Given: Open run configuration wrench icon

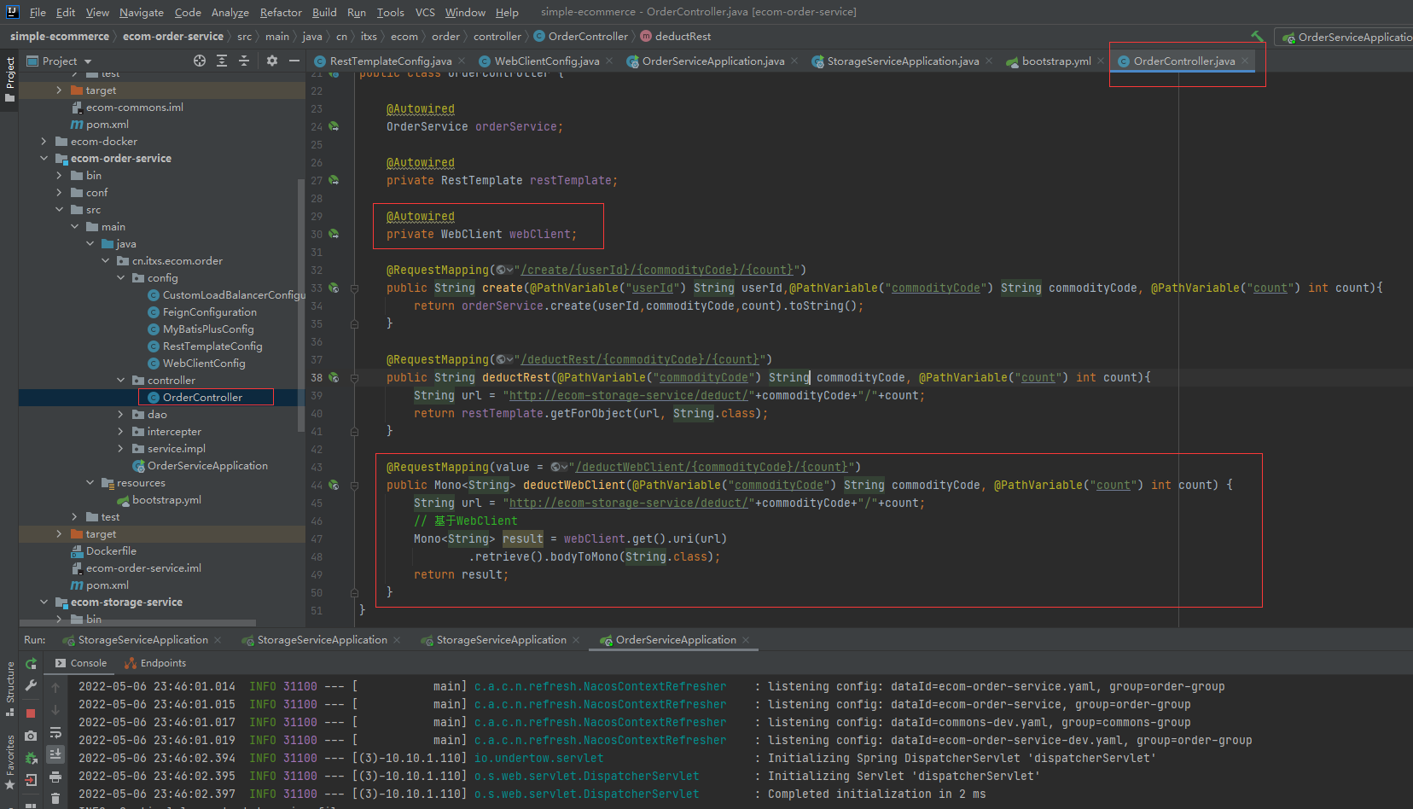Looking at the screenshot, I should (32, 685).
